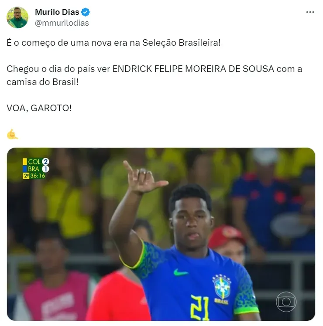Click the call-me hand emoji

pyautogui.click(x=12, y=134)
